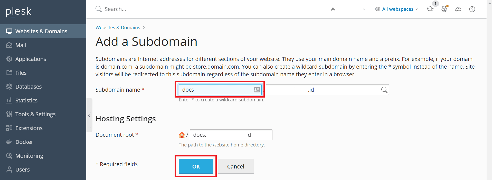The image size is (492, 180).
Task: Click the autofill card icon in subdomain field
Action: click(257, 90)
